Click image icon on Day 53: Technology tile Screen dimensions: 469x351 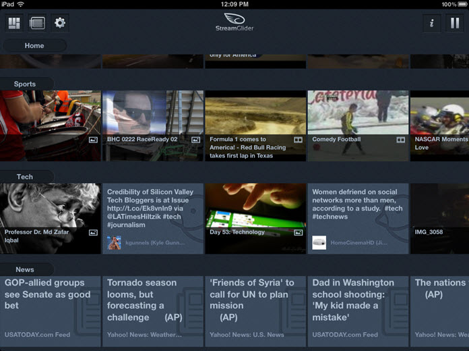click(x=298, y=232)
